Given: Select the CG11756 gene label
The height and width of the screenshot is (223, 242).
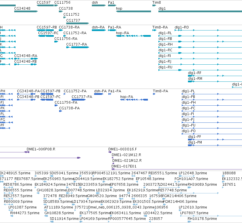Looking at the screenshot, I should click(x=62, y=3).
